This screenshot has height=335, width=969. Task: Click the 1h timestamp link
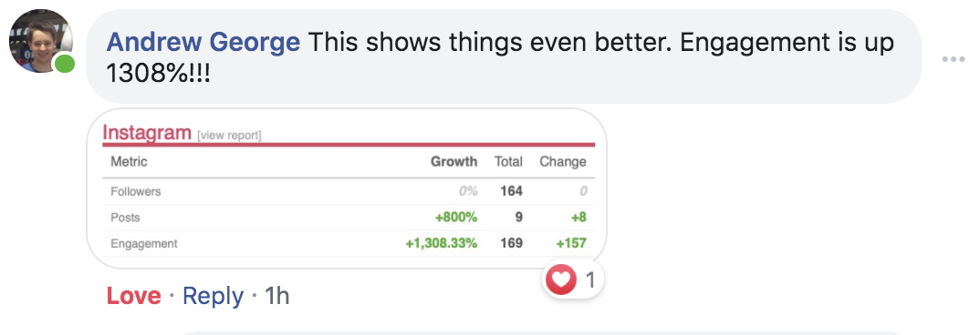tap(276, 296)
